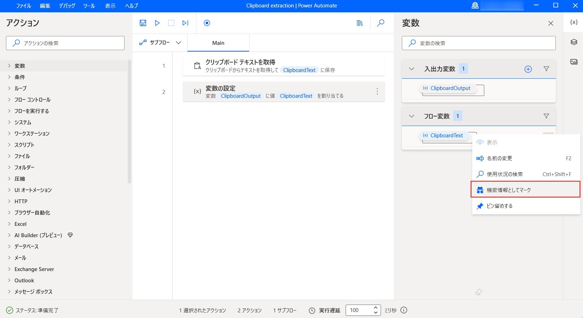Open more options for 変数の設定 action
583x318 pixels.
[x=377, y=92]
